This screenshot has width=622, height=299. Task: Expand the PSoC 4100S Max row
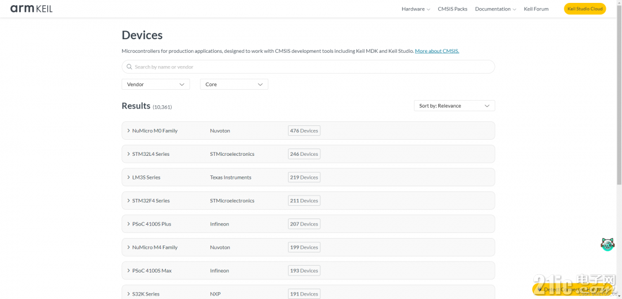click(x=308, y=271)
